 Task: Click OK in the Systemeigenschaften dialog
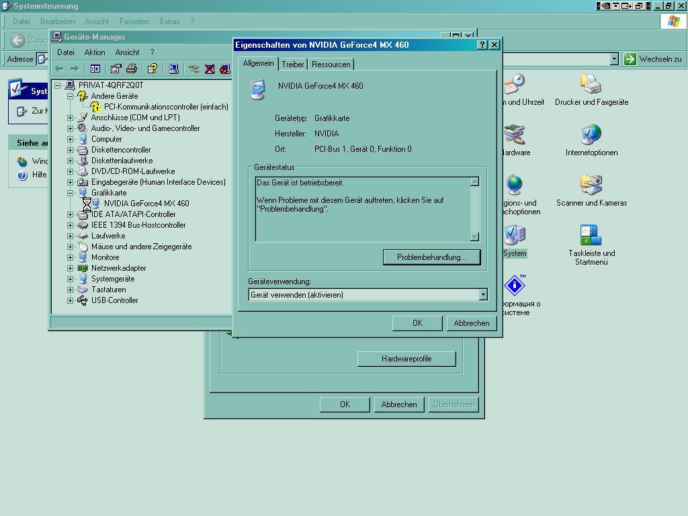tap(345, 404)
